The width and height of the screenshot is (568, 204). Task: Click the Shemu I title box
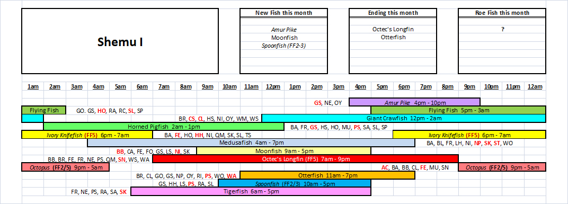[120, 41]
